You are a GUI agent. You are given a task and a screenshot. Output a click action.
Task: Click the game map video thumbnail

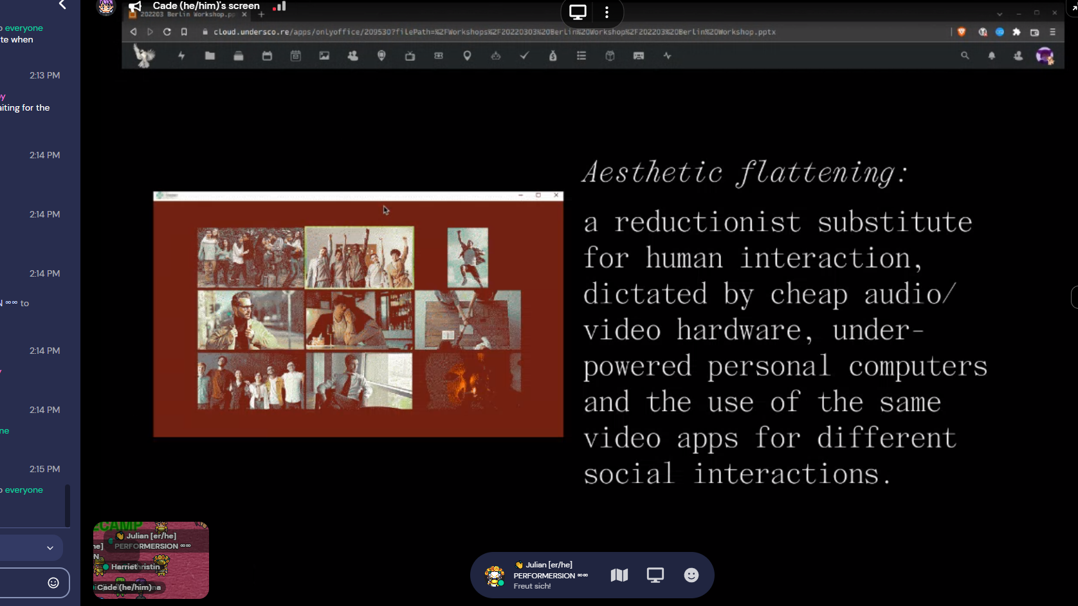pos(151,560)
